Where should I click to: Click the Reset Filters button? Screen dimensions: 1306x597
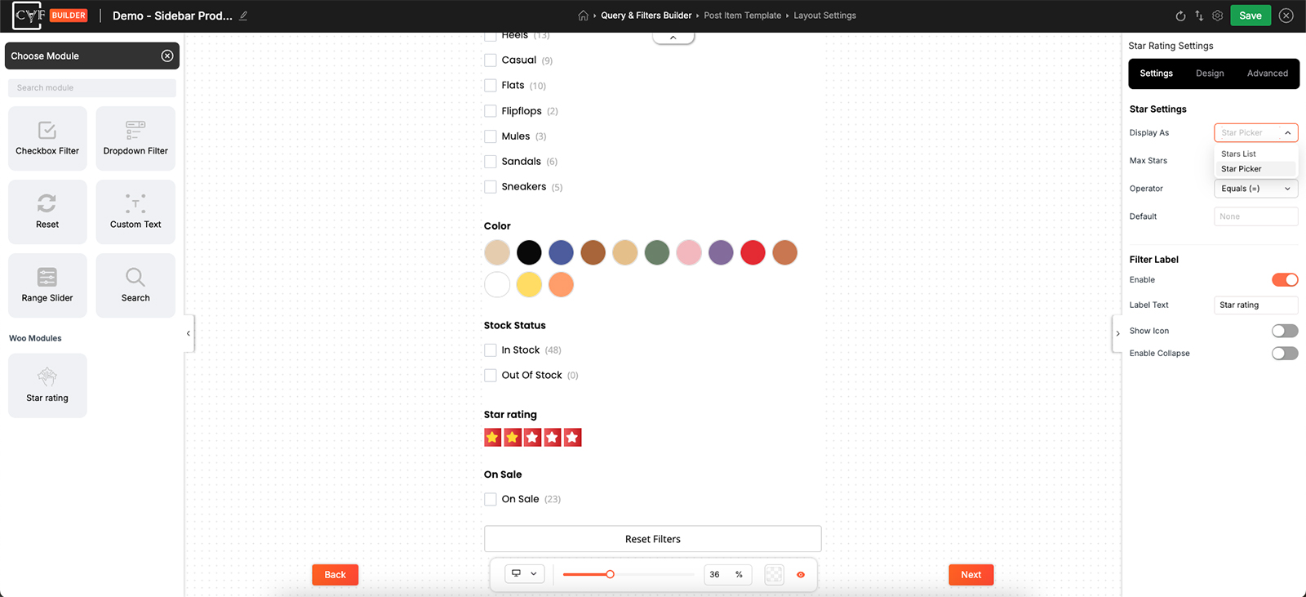tap(653, 539)
